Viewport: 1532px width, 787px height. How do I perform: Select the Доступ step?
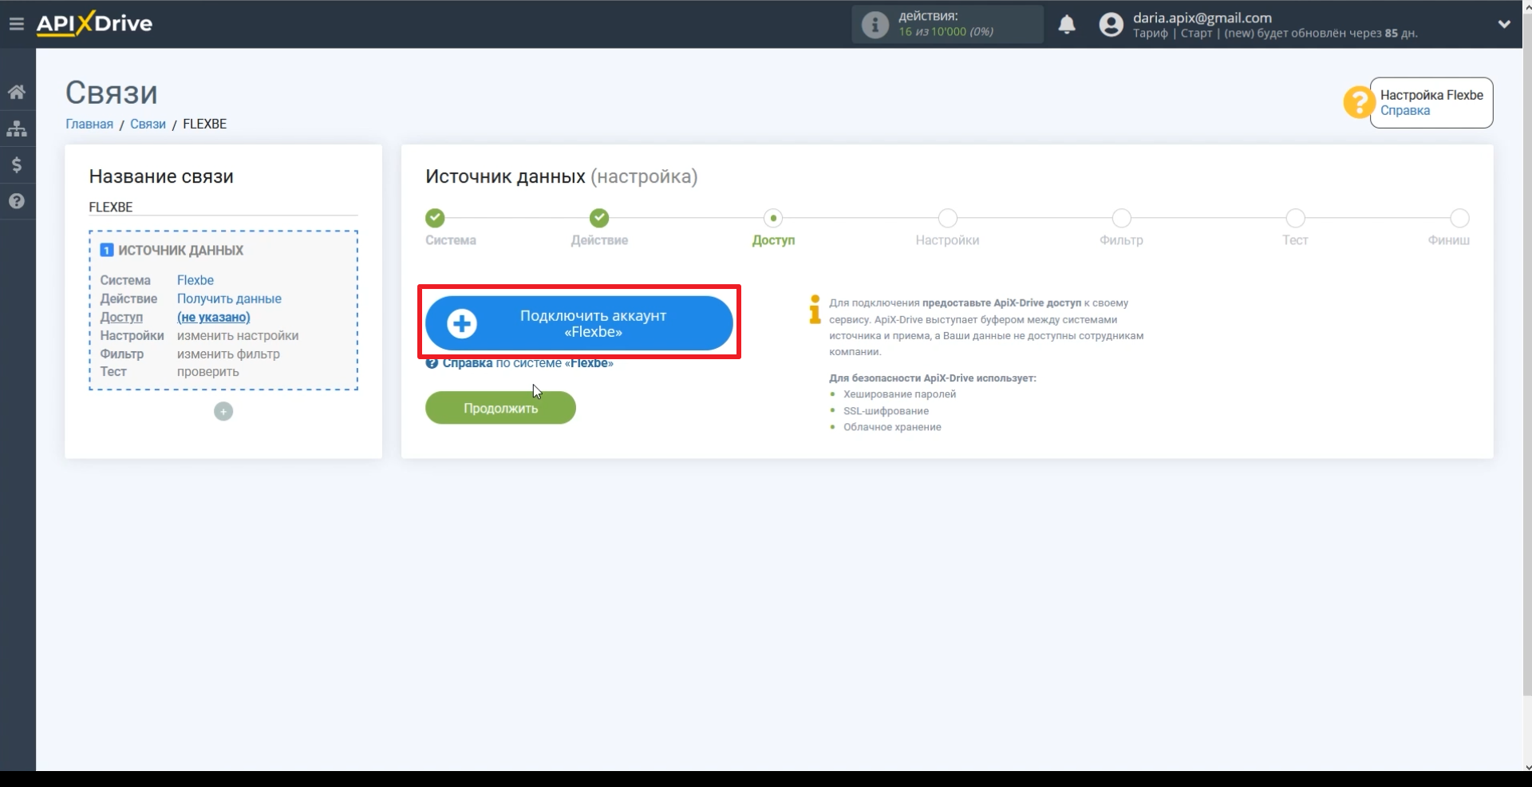[773, 218]
